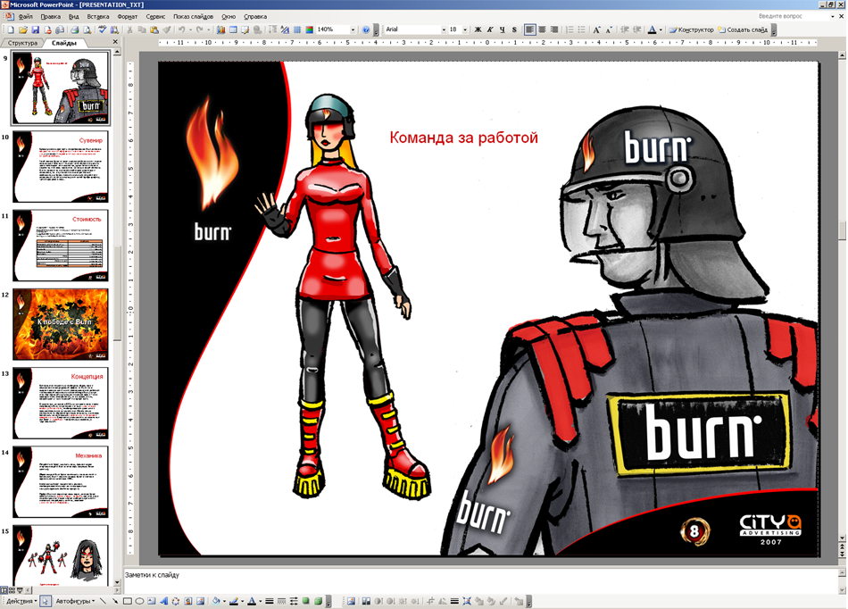Select the Rectangle shape tool
848x609 pixels.
tap(128, 601)
